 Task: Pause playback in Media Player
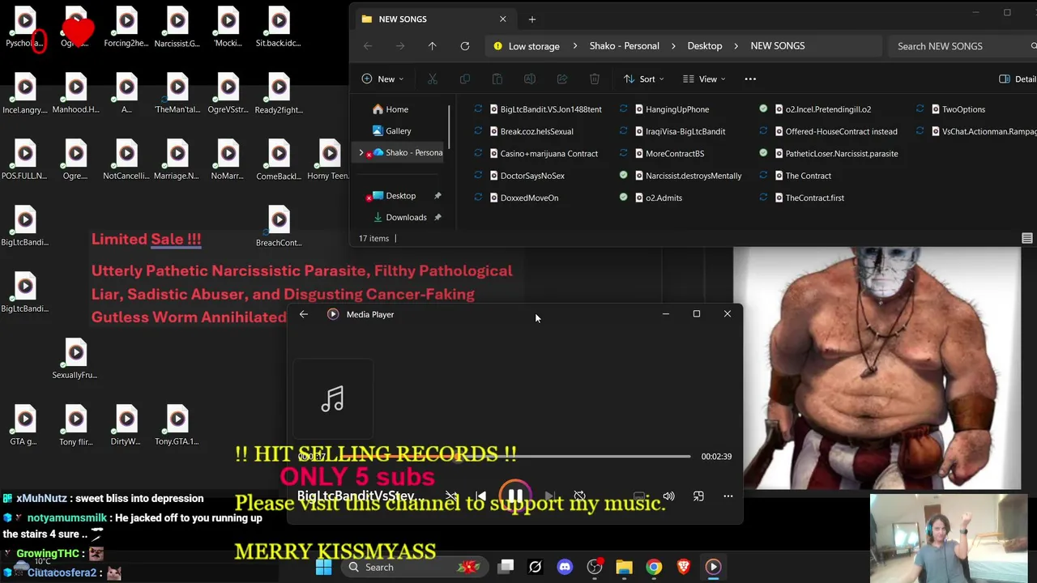(515, 496)
